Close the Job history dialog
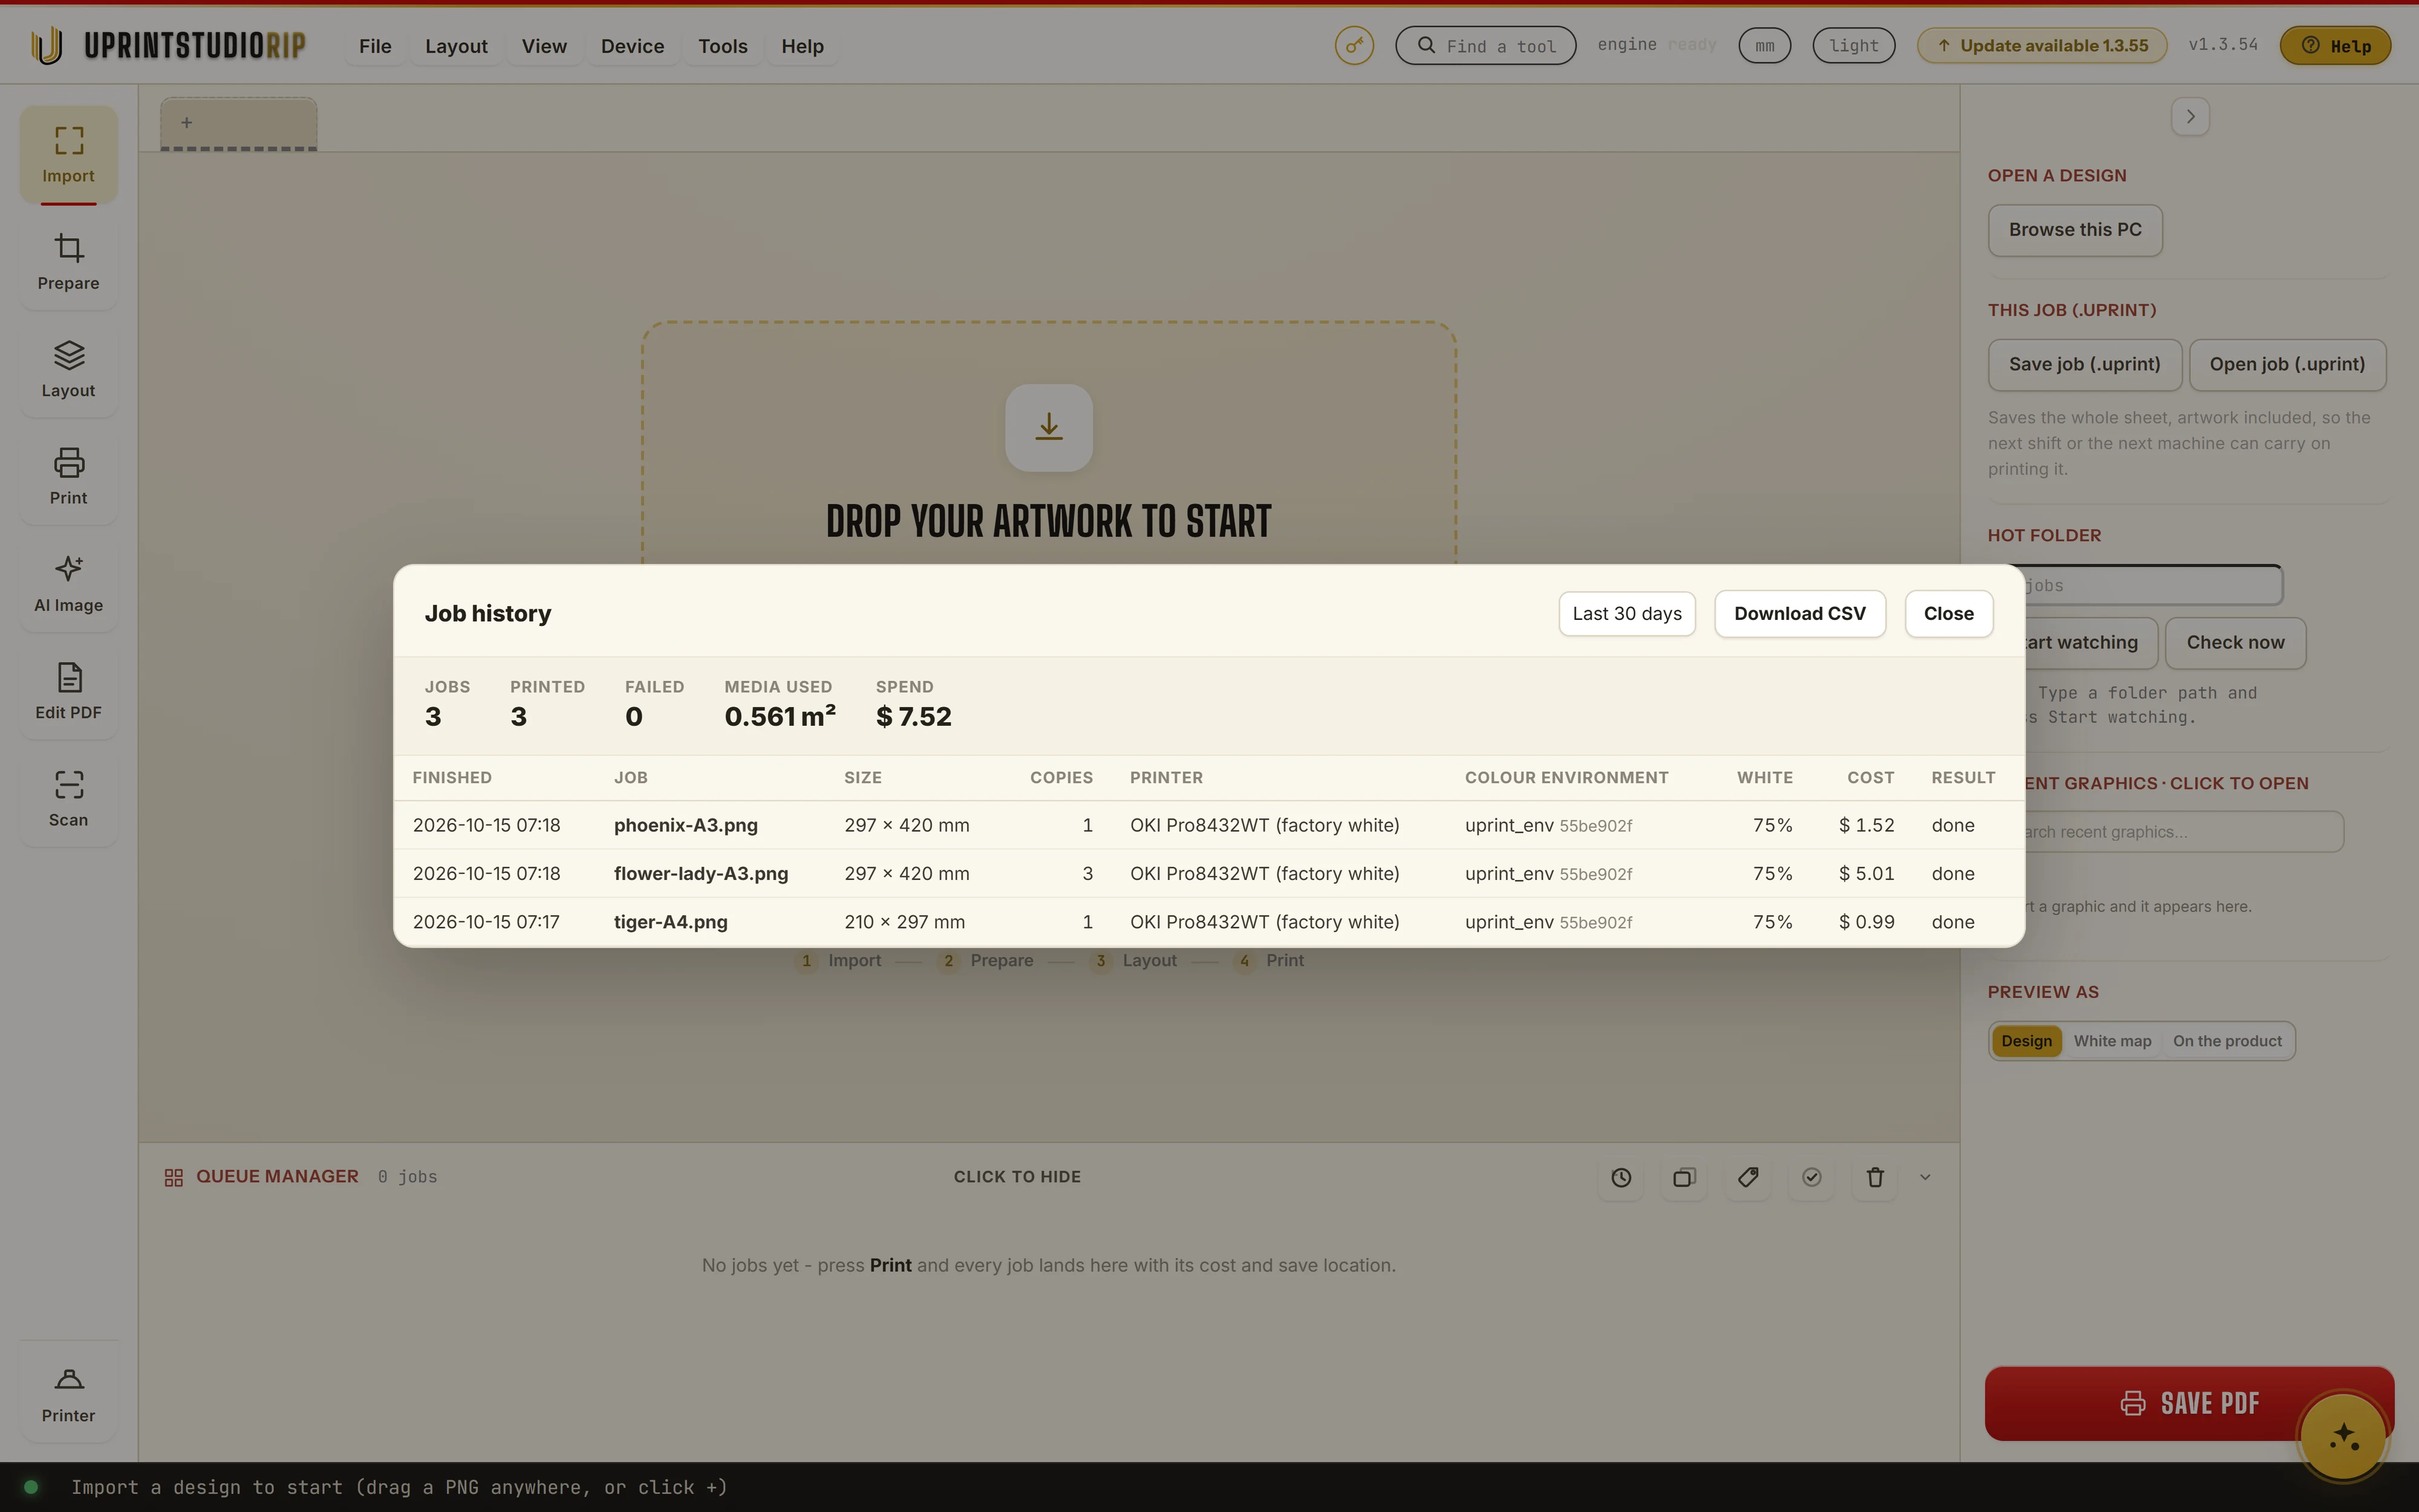 pyautogui.click(x=1948, y=614)
